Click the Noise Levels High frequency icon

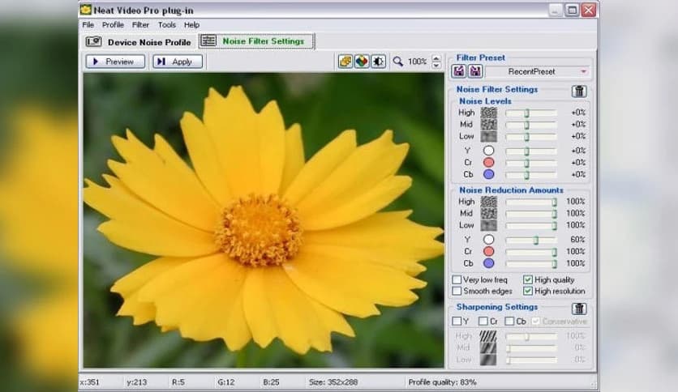(488, 113)
